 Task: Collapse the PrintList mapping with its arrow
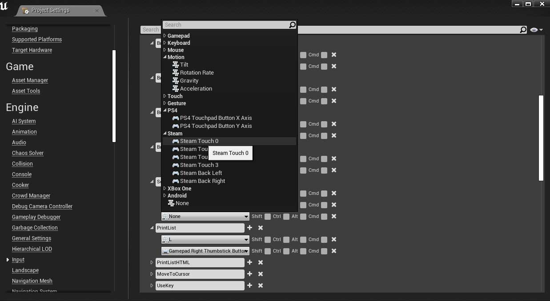tap(152, 228)
